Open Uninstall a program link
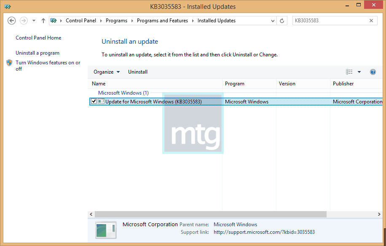Image resolution: width=386 pixels, height=246 pixels. click(38, 53)
